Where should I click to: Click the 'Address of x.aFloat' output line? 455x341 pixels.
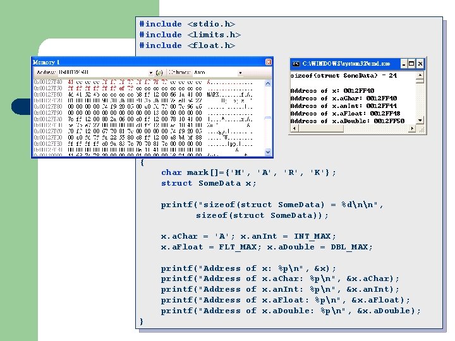[345, 114]
